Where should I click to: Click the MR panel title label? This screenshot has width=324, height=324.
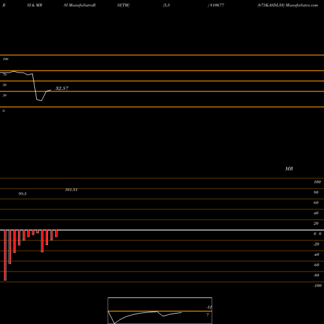tap(289, 168)
